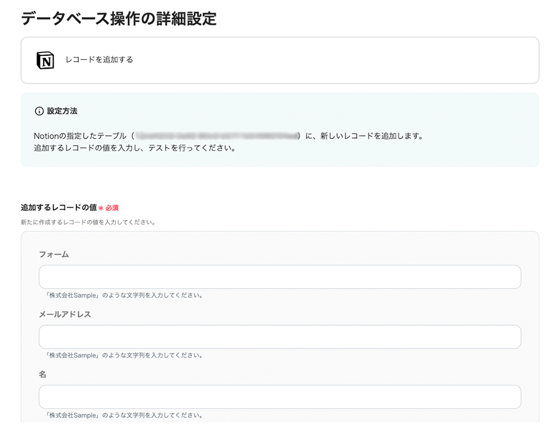Viewport: 559px width, 434px height.
Task: Click the メールアドレス field label
Action: (x=65, y=314)
